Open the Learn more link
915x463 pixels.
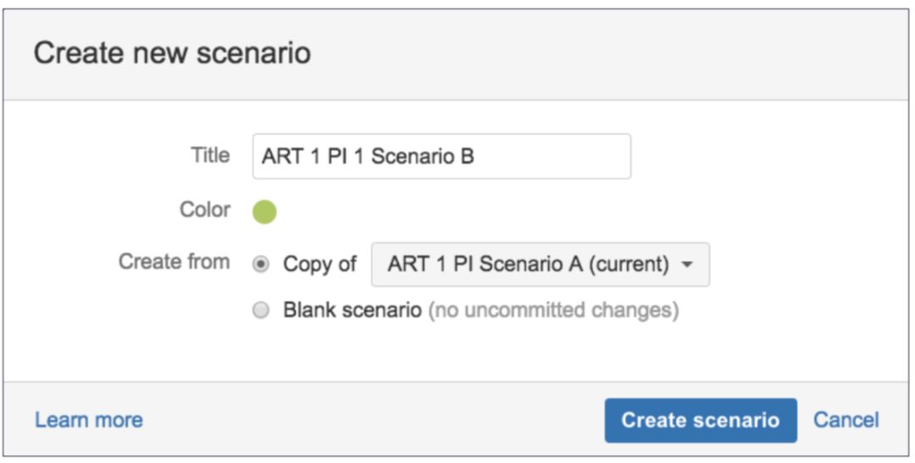coord(88,420)
